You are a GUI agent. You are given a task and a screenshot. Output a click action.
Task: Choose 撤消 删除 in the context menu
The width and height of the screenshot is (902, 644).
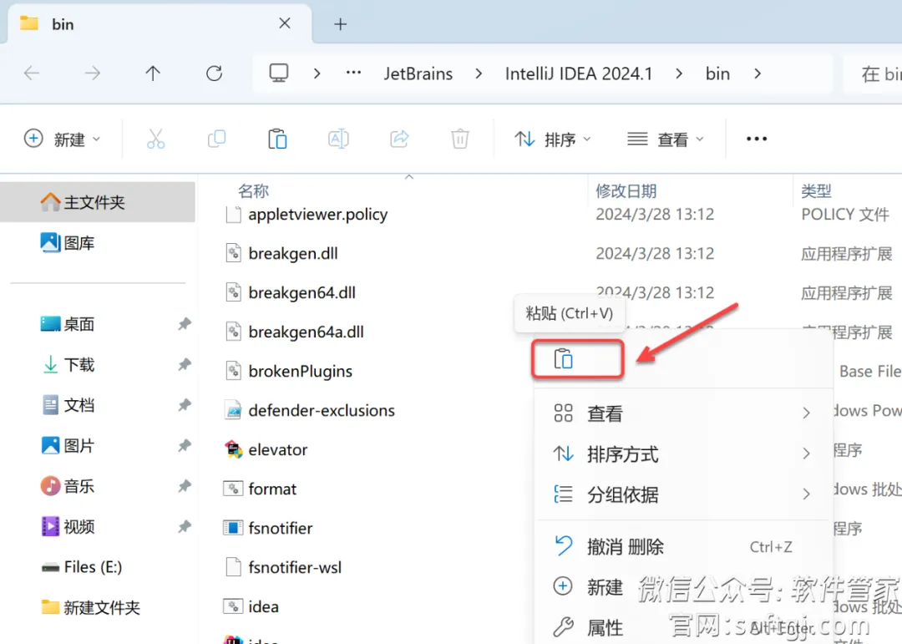coord(683,546)
